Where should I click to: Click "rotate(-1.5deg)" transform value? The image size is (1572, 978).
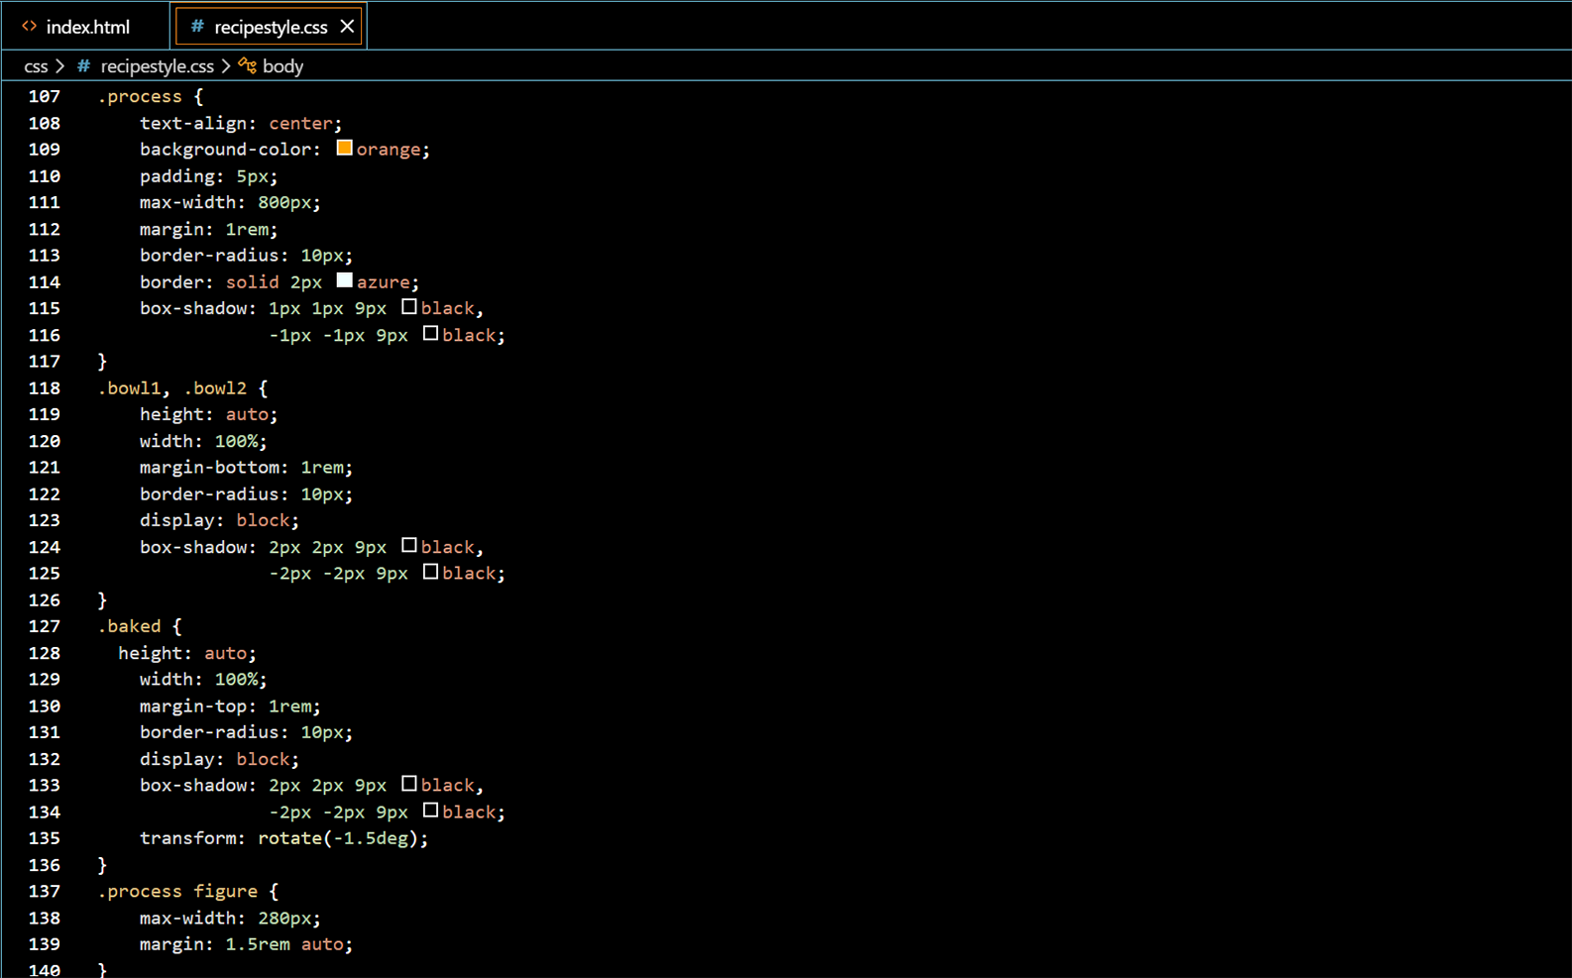(x=338, y=838)
